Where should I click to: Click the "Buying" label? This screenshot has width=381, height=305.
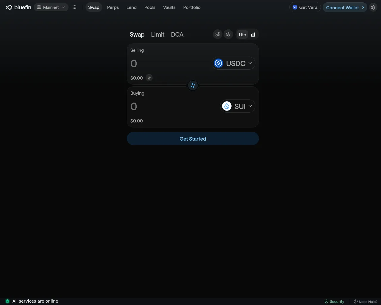point(137,93)
